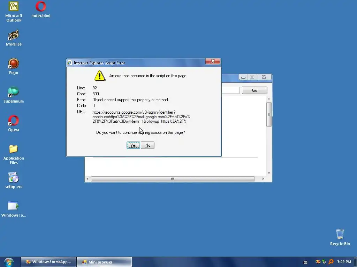Click the Line value 92

(x=94, y=88)
